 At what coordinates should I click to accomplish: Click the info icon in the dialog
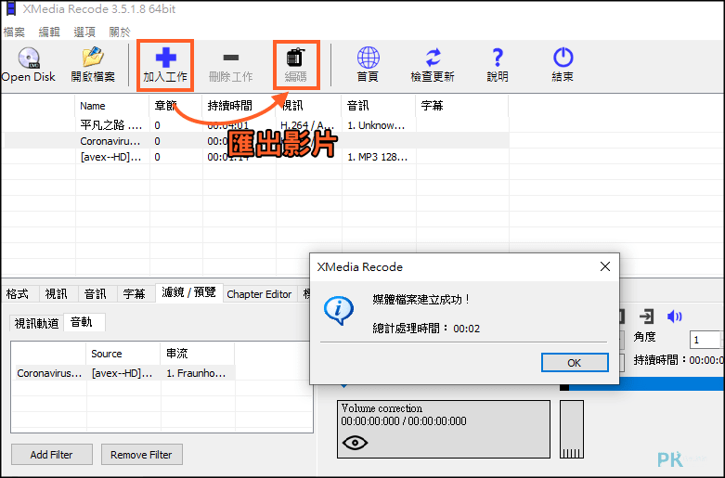pyautogui.click(x=339, y=310)
